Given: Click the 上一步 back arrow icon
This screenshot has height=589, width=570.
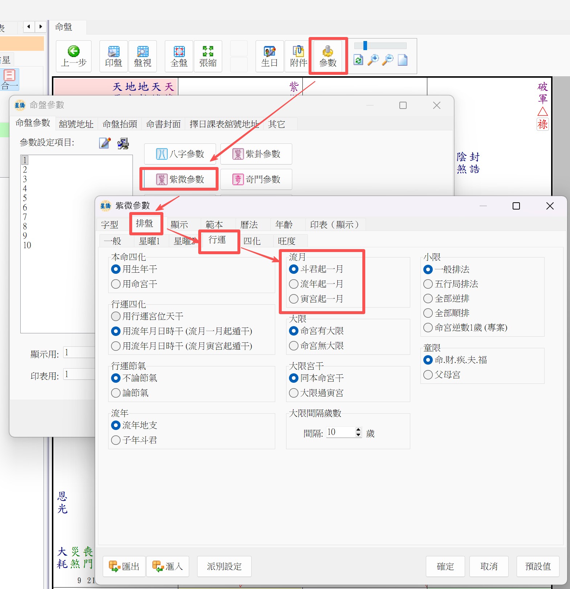Looking at the screenshot, I should [74, 52].
